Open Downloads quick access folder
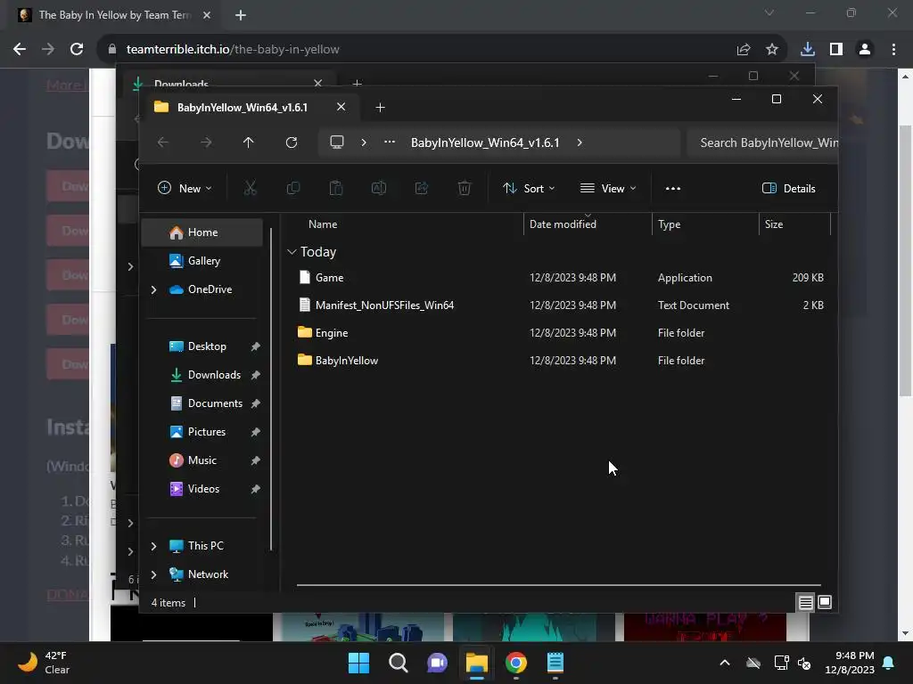 click(x=202, y=375)
